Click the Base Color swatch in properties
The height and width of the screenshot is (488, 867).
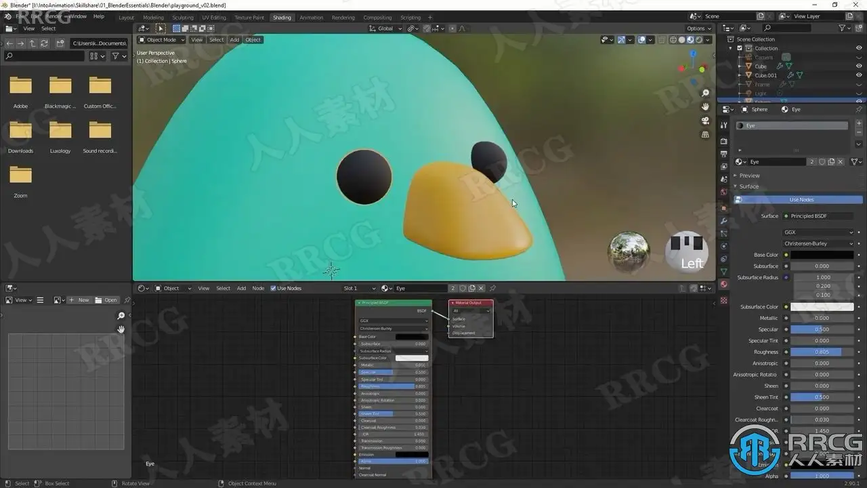(822, 255)
